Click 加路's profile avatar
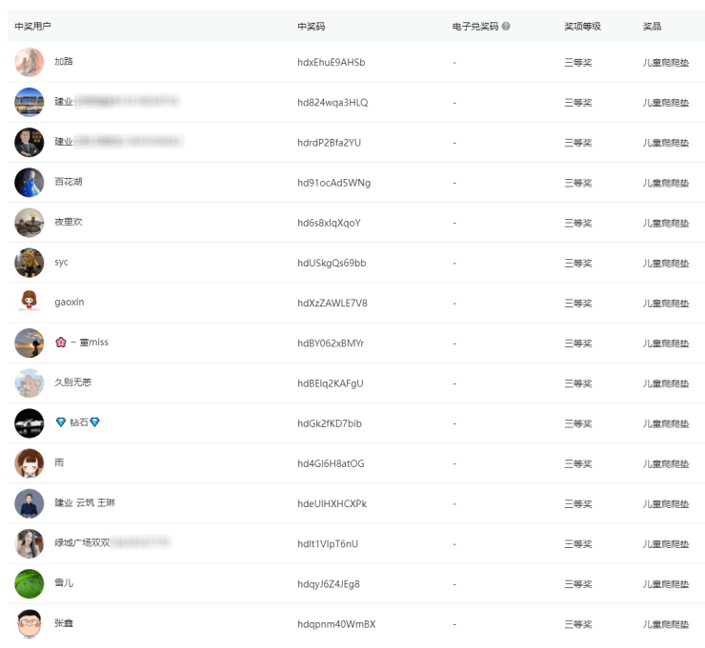 [30, 62]
